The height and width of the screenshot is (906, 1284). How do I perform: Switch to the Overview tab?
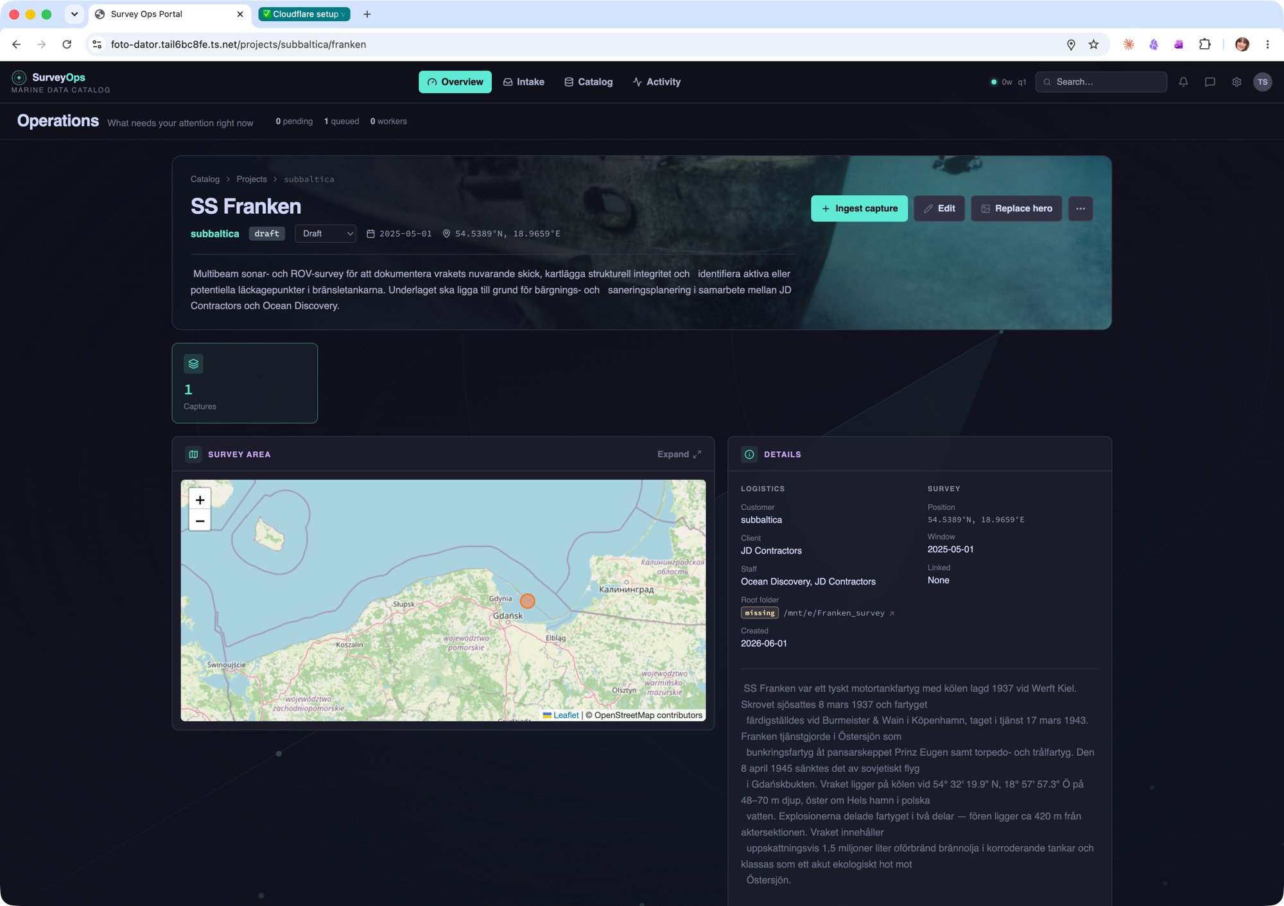455,82
